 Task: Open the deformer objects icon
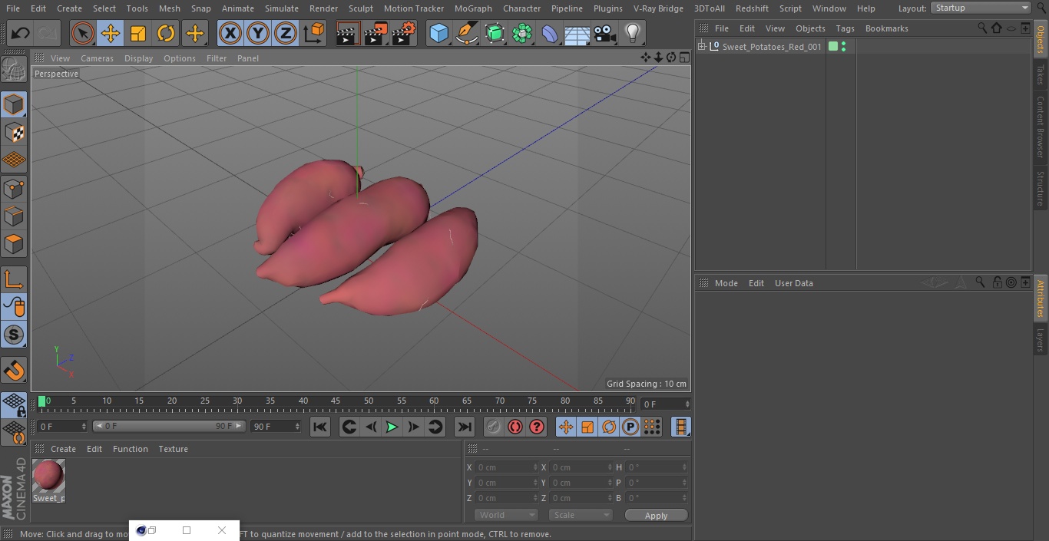coord(550,33)
